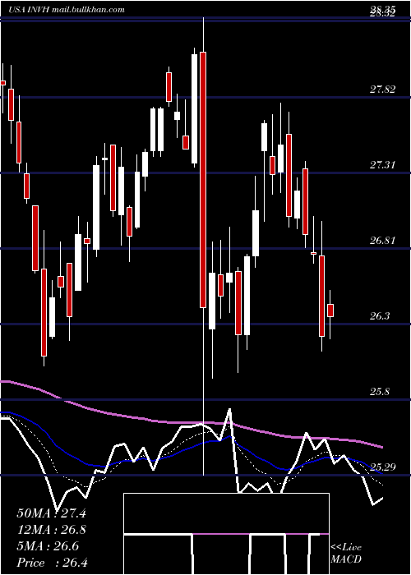The image size is (411, 575).
Task: Click the 'USA INVH mail.bullkhan.com' chart title
Action: (67, 10)
